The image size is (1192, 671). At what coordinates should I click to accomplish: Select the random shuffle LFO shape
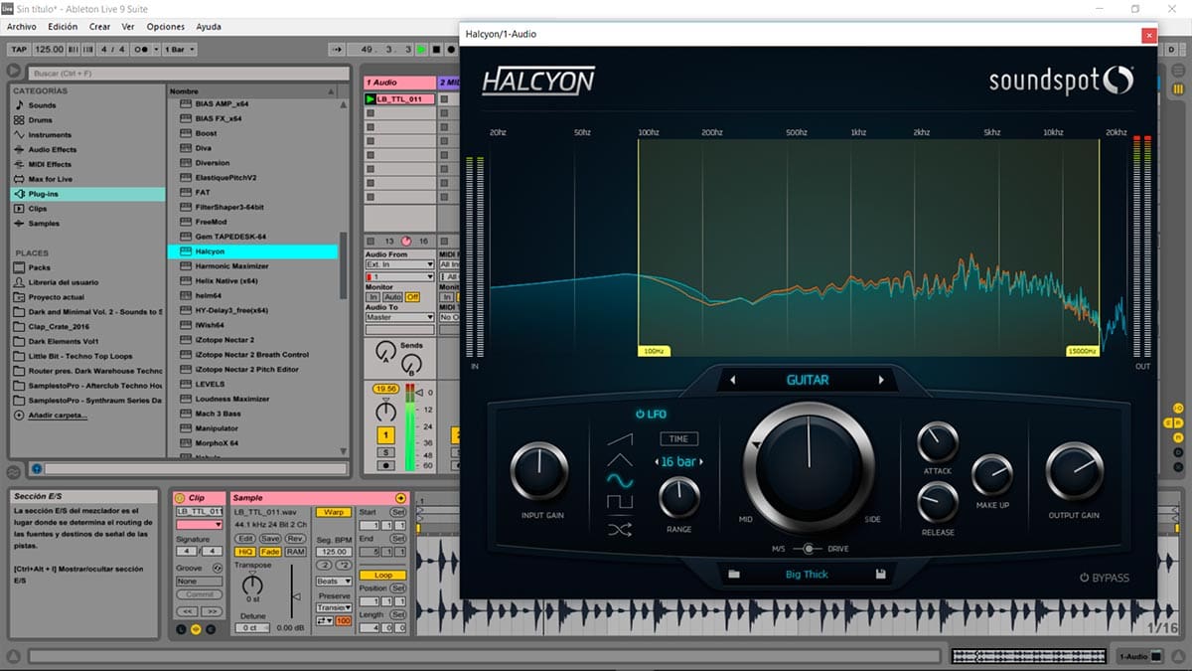click(620, 530)
